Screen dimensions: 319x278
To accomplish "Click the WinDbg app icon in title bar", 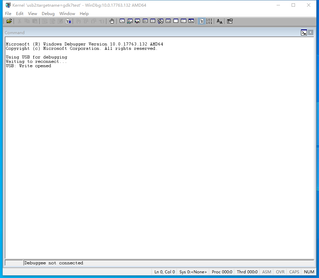I will pos(8,5).
